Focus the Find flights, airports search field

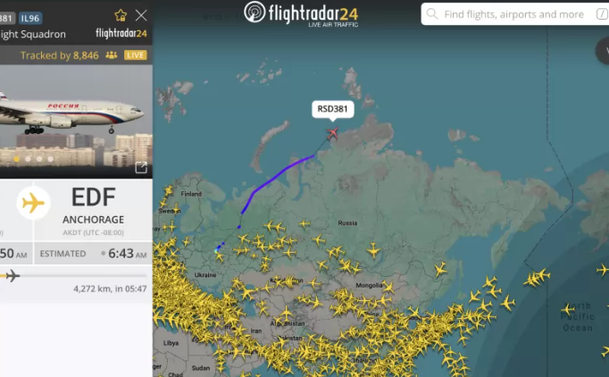[515, 14]
